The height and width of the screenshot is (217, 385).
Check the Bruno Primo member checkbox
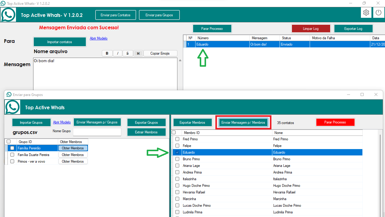pos(177,159)
